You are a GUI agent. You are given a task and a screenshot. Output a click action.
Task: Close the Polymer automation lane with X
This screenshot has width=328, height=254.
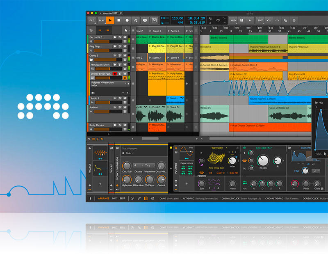tap(128, 93)
